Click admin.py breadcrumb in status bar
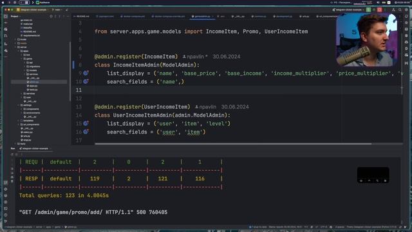Image resolution: width=412 pixels, height=232 pixels. click(x=70, y=227)
